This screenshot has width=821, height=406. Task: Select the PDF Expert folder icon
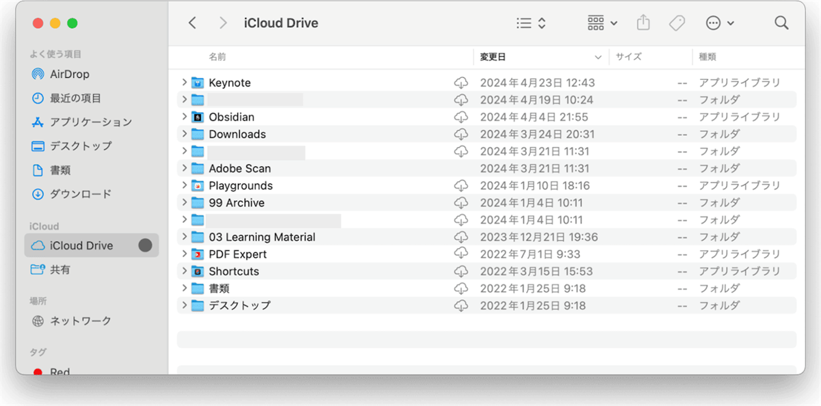pyautogui.click(x=198, y=254)
